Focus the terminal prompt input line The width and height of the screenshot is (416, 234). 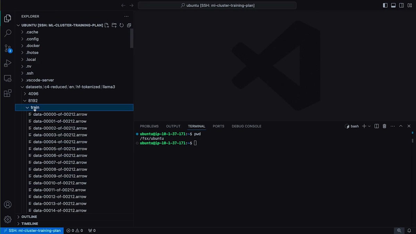[195, 143]
